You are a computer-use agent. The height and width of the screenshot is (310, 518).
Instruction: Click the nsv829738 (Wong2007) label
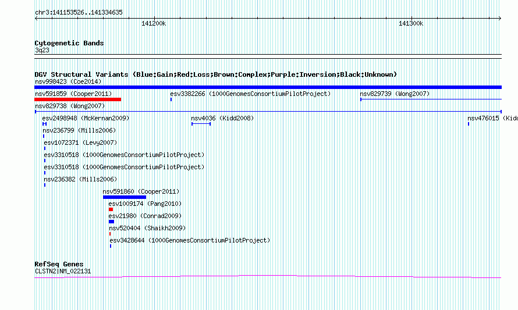click(70, 106)
